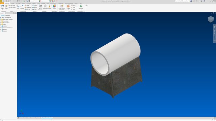Switch to the Environments ribbon tab

[x=53, y=3]
